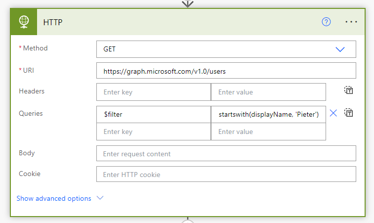Expand Method list using the blue chevron
The width and height of the screenshot is (374, 223).
(340, 49)
